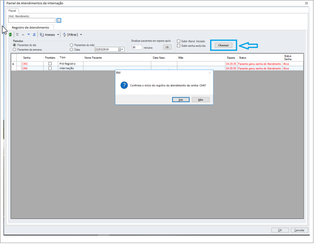Expand the Filtrar dropdown arrow

81,35
